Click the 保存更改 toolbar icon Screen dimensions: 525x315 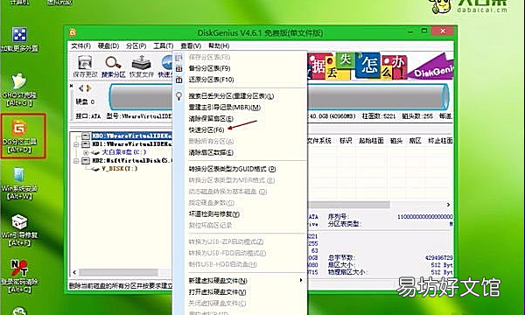[85, 64]
